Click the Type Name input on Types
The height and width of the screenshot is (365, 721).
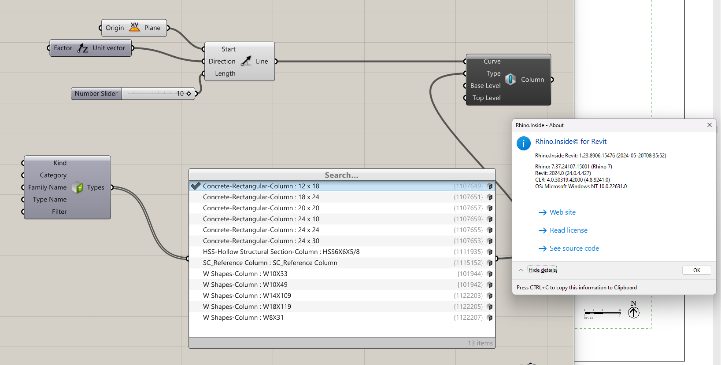(50, 200)
